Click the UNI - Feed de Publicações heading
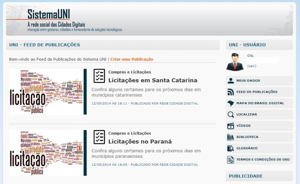 [x=45, y=45]
